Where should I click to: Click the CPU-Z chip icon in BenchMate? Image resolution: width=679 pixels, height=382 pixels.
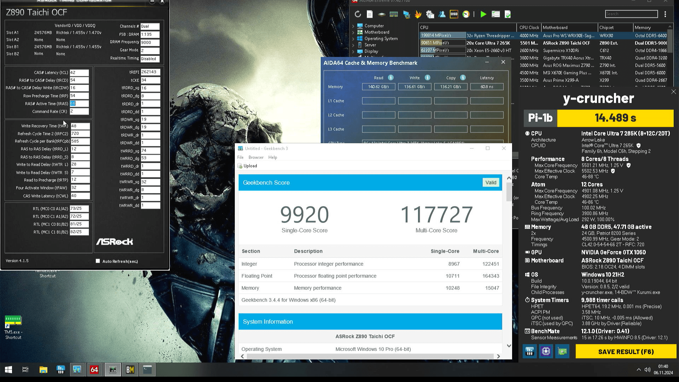pos(546,351)
